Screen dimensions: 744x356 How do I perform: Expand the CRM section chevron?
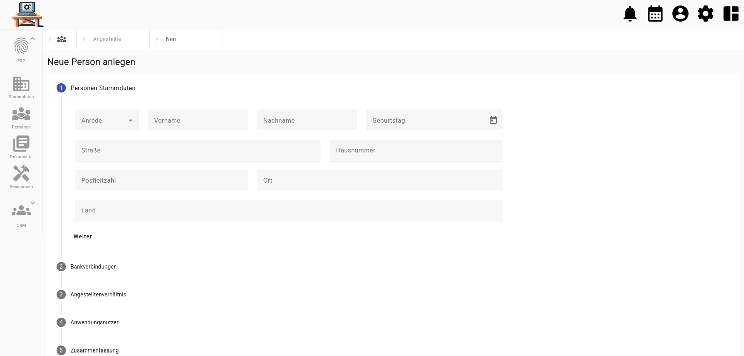(33, 203)
